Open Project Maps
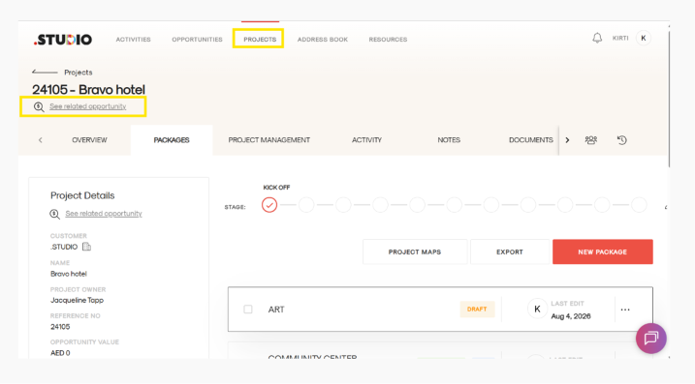The height and width of the screenshot is (384, 695). click(x=415, y=251)
